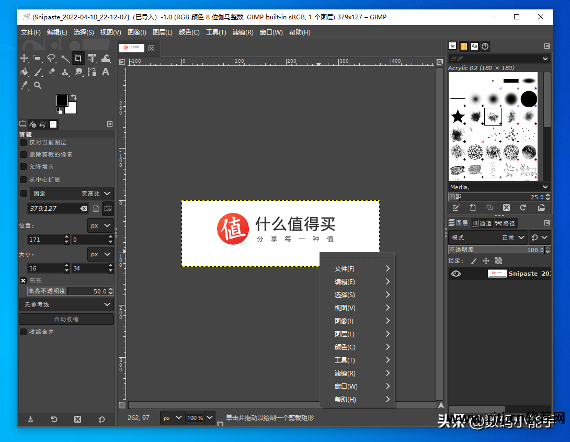The width and height of the screenshot is (570, 442).
Task: Lock layer pixels with brush icon
Action: (x=474, y=260)
